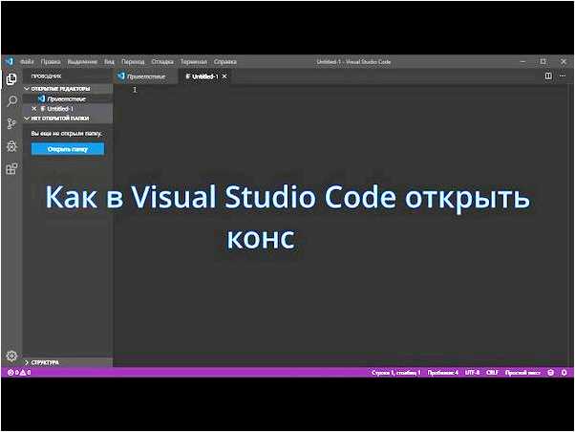Close Untitled-1 in open editors list
The height and width of the screenshot is (432, 575).
pyautogui.click(x=34, y=109)
